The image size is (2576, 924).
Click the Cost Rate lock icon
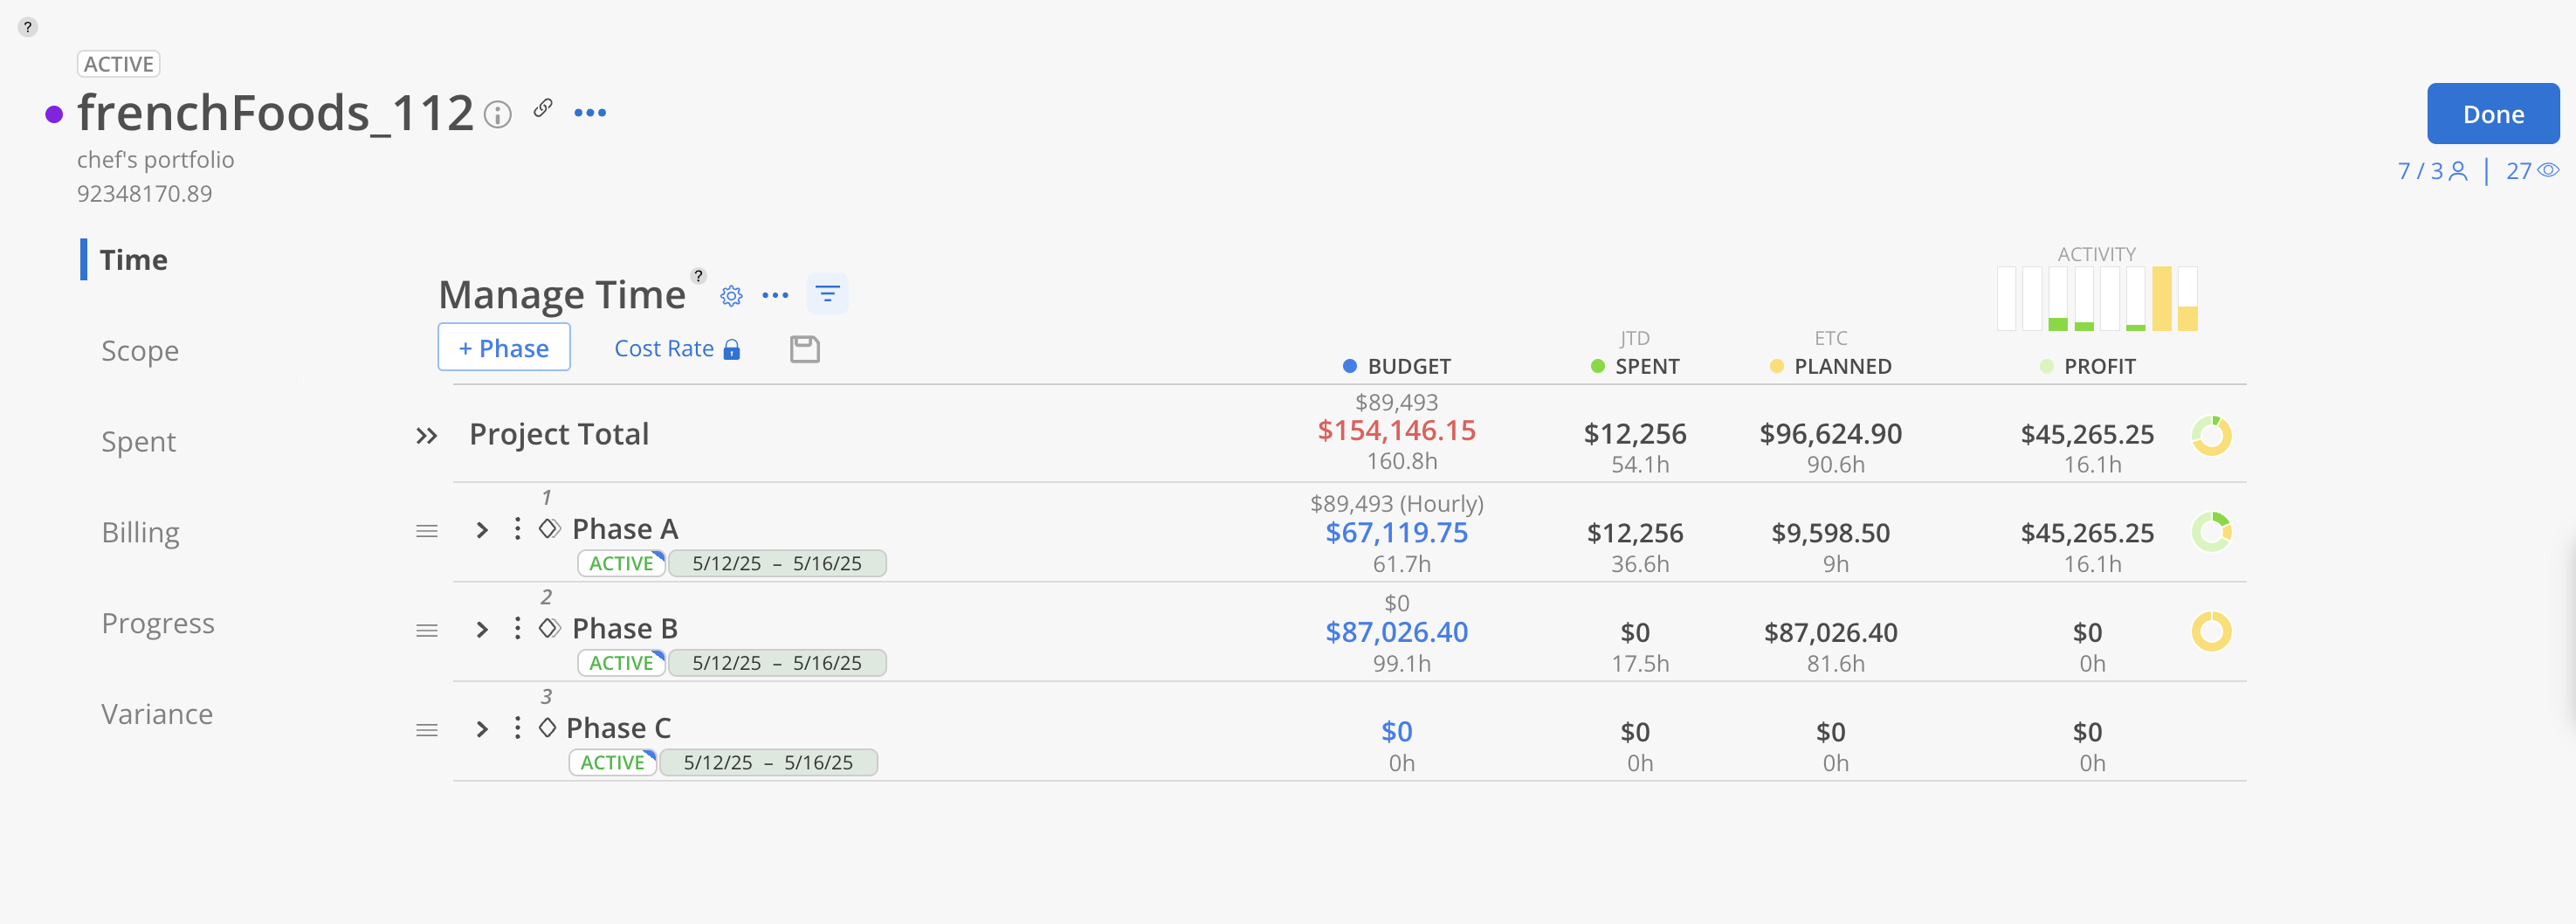pos(732,349)
